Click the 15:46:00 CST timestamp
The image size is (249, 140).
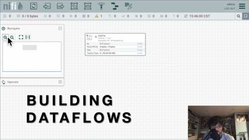coord(200,16)
